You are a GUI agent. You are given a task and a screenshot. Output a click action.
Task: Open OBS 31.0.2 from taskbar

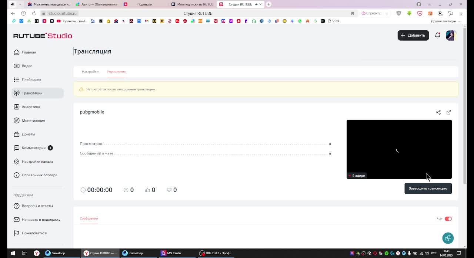point(216,253)
